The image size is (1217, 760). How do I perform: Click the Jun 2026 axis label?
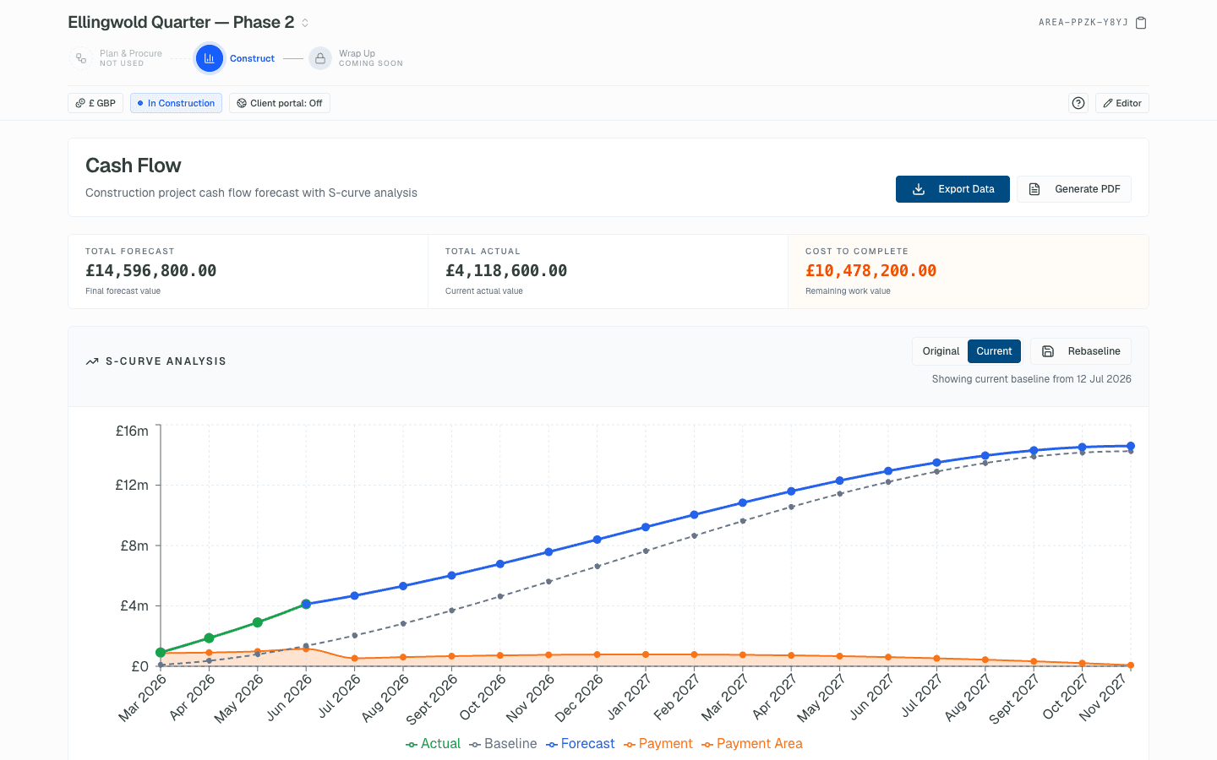click(x=290, y=697)
